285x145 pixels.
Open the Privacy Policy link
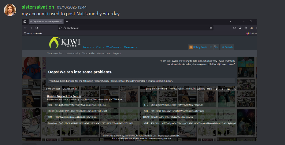176,89
